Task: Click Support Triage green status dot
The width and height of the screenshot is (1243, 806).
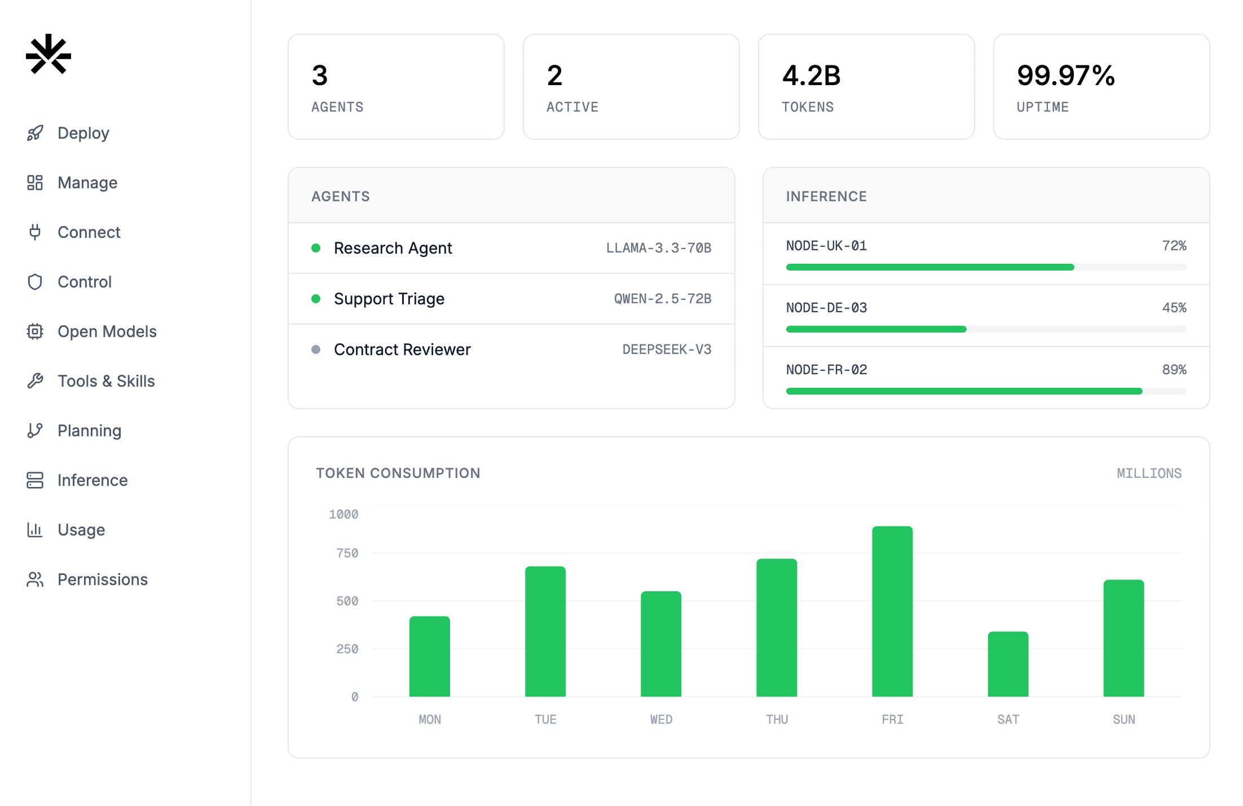Action: pyautogui.click(x=316, y=299)
